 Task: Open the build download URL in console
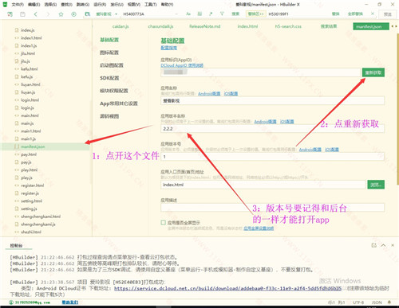click(x=227, y=288)
